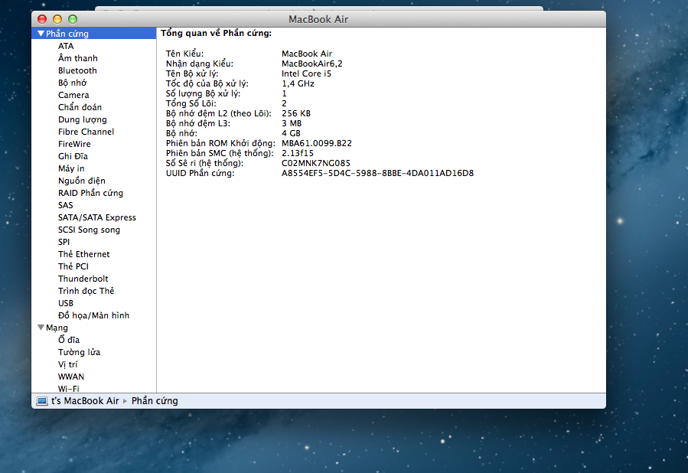688x473 pixels.
Task: Select Chẩn đoán in the sidebar
Action: [x=80, y=107]
